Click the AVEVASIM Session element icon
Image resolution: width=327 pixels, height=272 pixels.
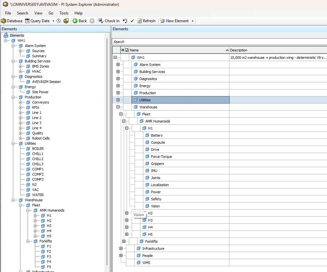pyautogui.click(x=28, y=82)
